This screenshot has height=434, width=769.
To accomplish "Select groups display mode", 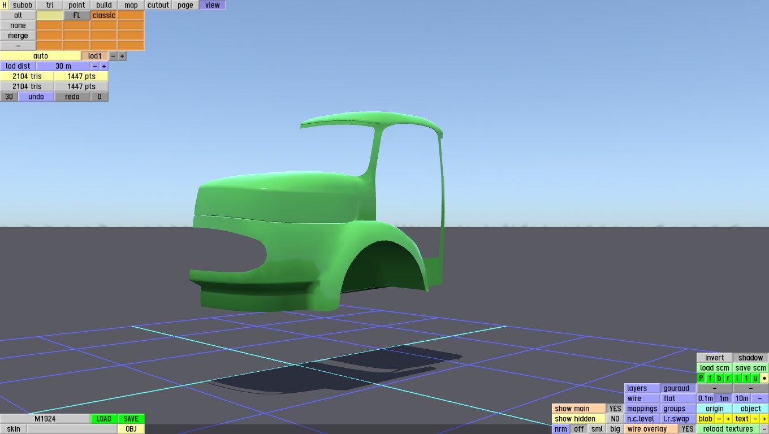I will pos(679,409).
